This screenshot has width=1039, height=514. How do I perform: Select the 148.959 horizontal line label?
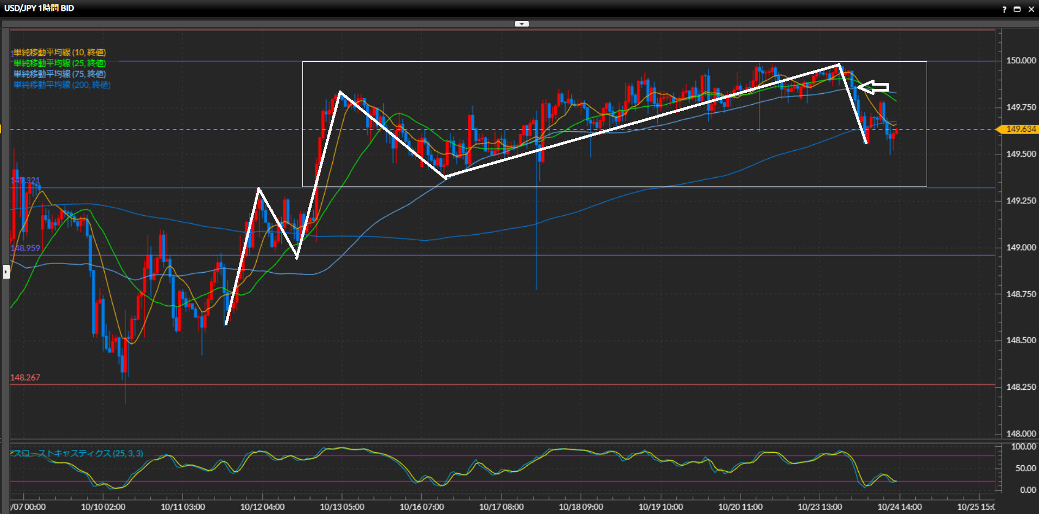click(25, 248)
